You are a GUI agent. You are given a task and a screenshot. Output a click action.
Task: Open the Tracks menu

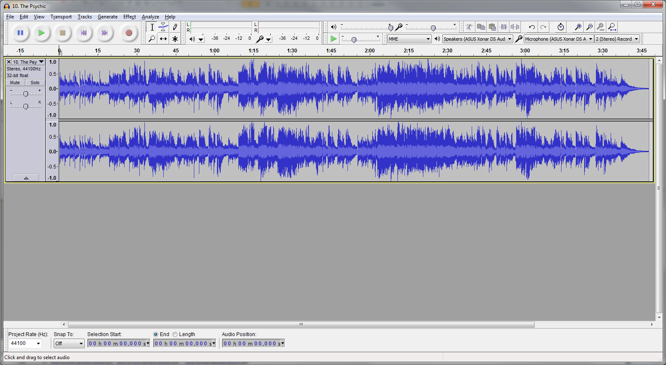coord(85,17)
